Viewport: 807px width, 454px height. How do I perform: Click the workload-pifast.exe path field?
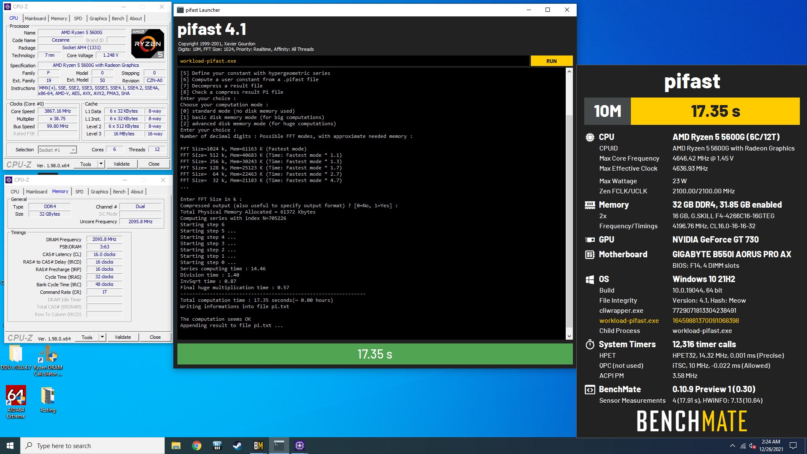point(353,61)
